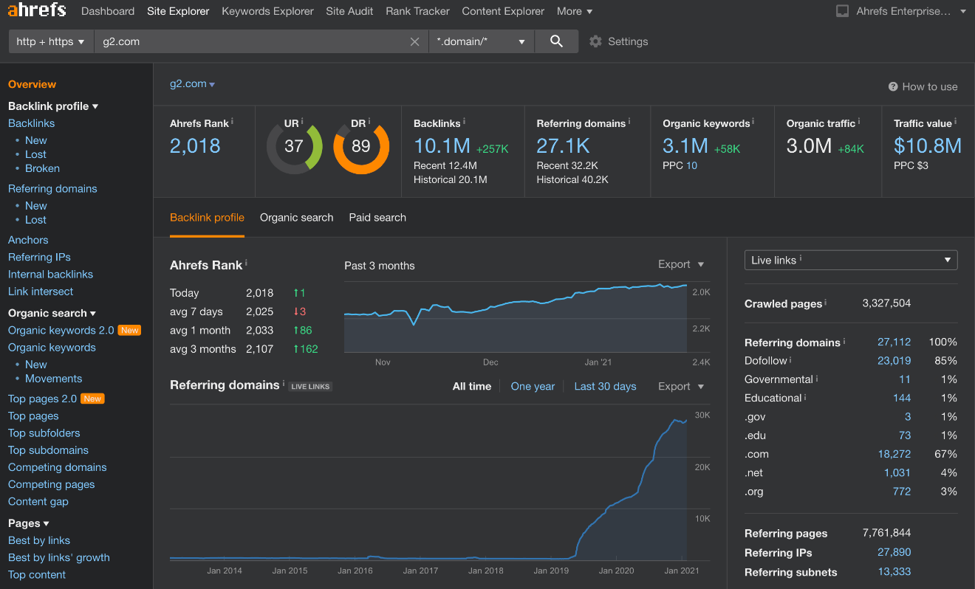This screenshot has width=975, height=589.
Task: Click info icon beside Ahrefs Rank metric
Action: click(232, 121)
